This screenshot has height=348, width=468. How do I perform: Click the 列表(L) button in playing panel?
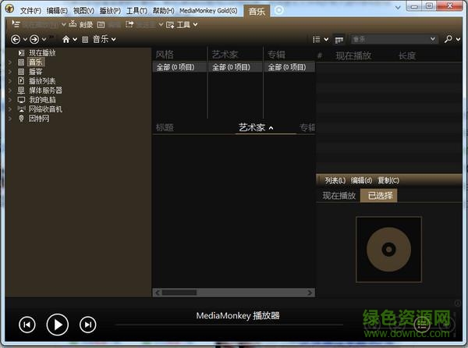(335, 180)
